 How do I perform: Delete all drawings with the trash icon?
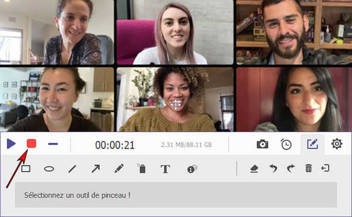[x=309, y=168]
